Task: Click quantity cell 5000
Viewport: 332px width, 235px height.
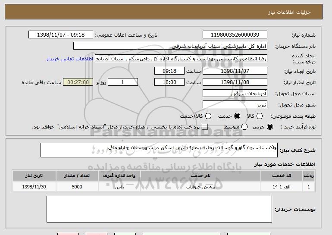Action: pos(77,187)
